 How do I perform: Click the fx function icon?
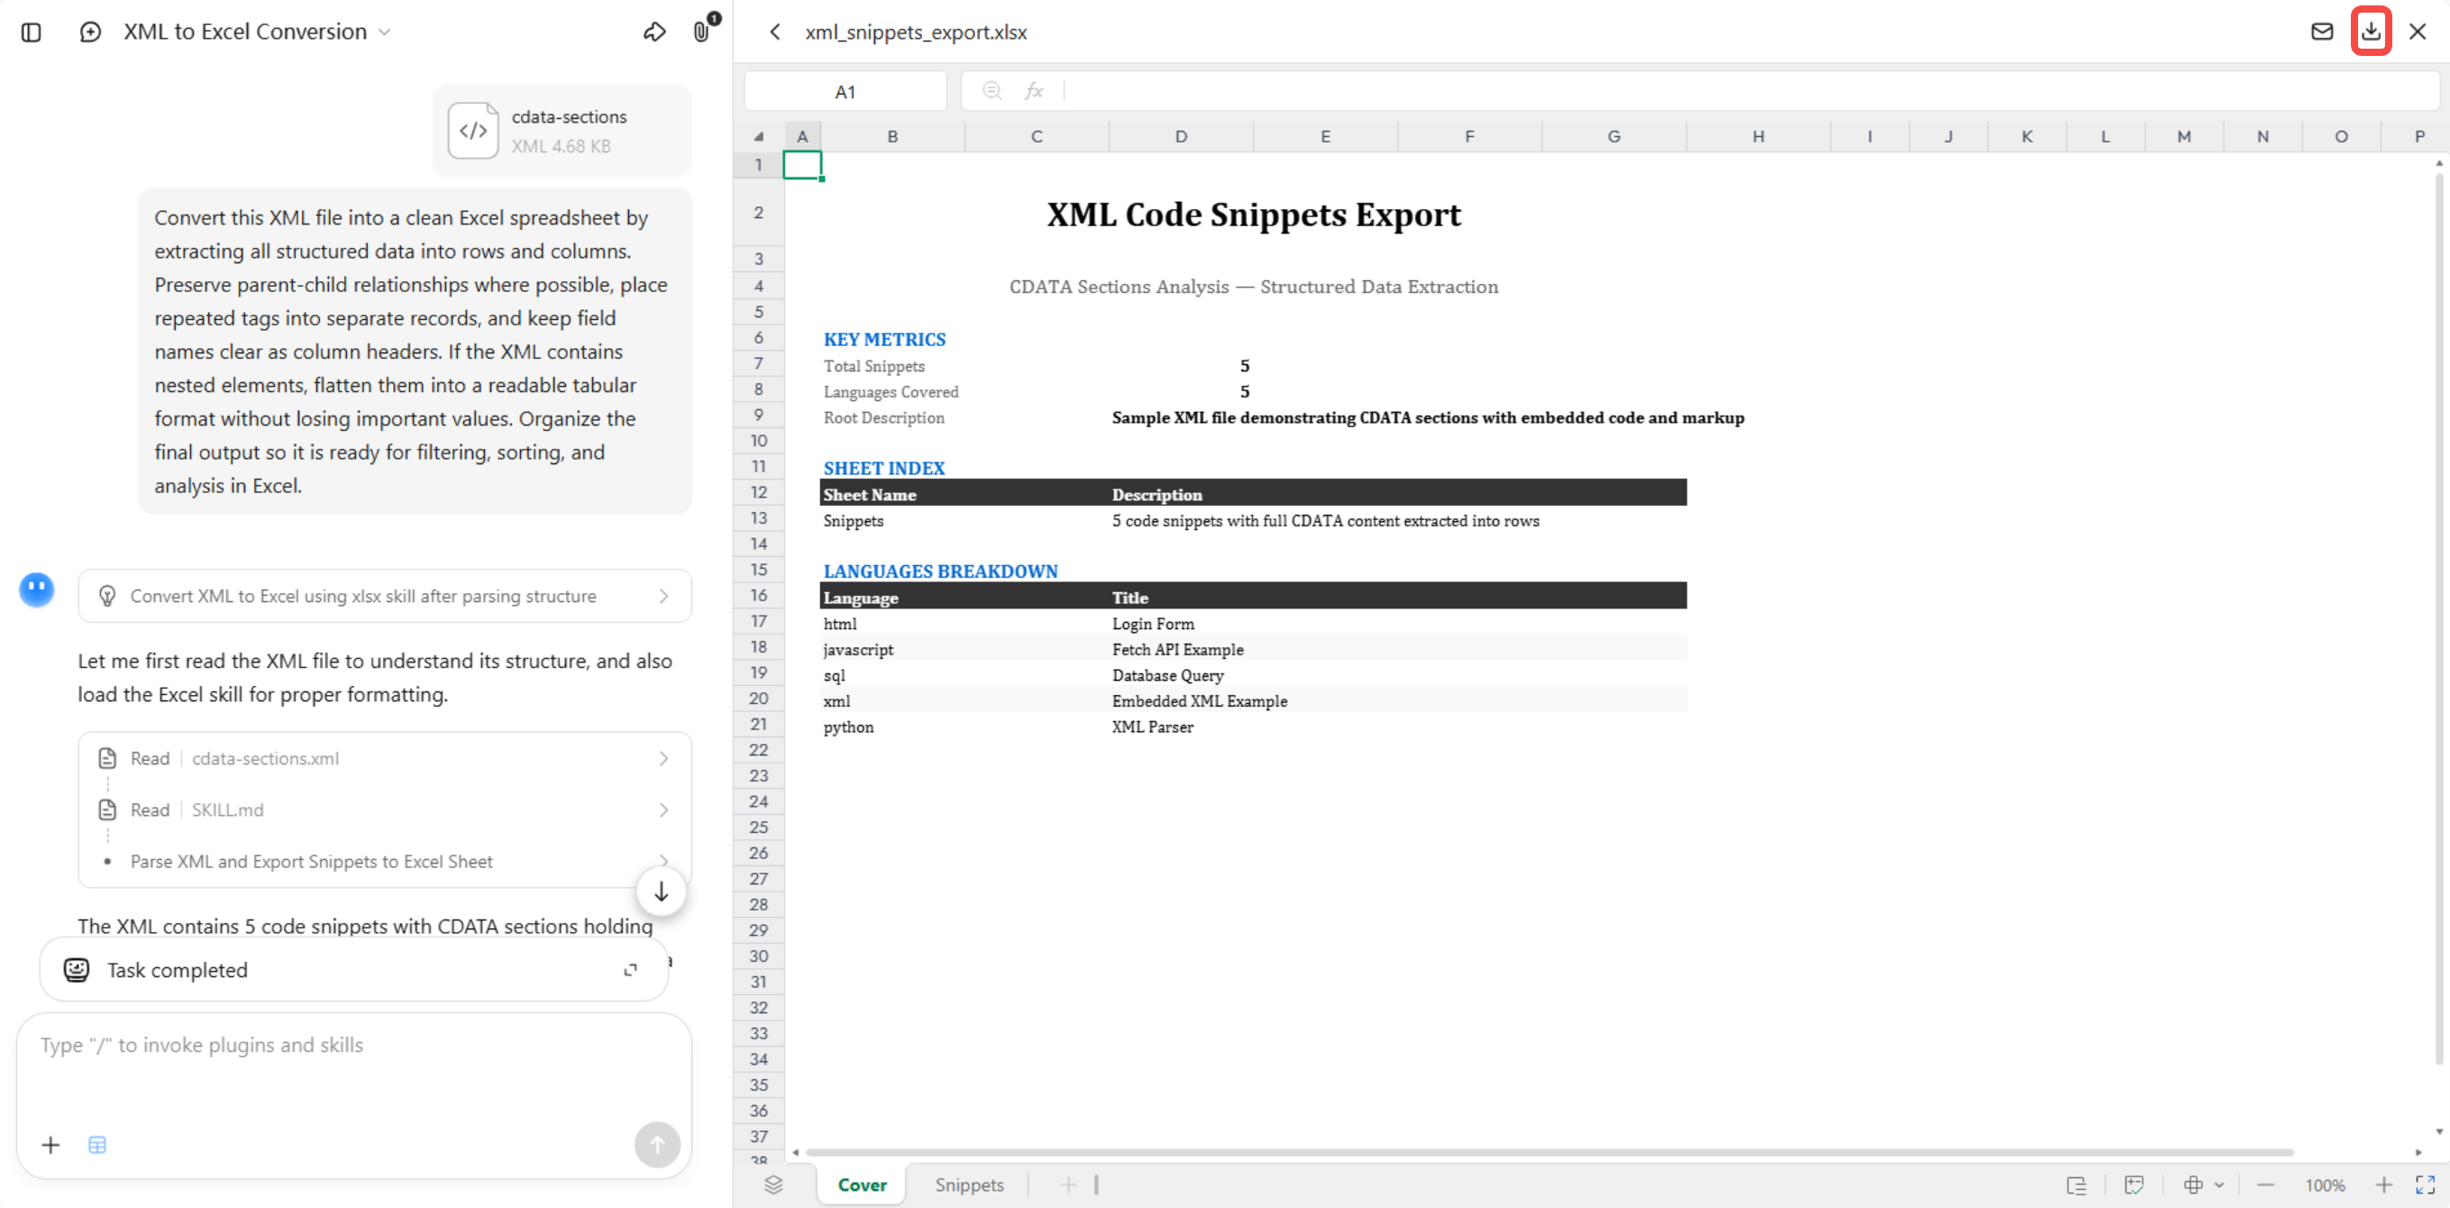pyautogui.click(x=1034, y=91)
